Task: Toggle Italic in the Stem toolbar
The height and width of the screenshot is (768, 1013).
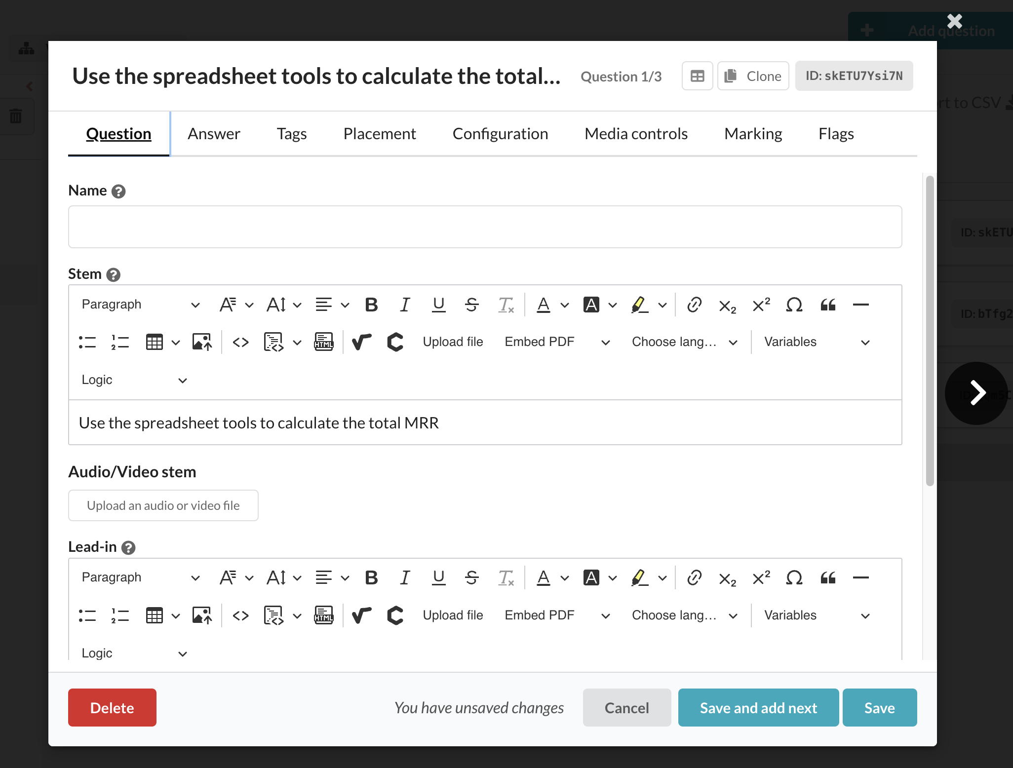Action: (405, 305)
